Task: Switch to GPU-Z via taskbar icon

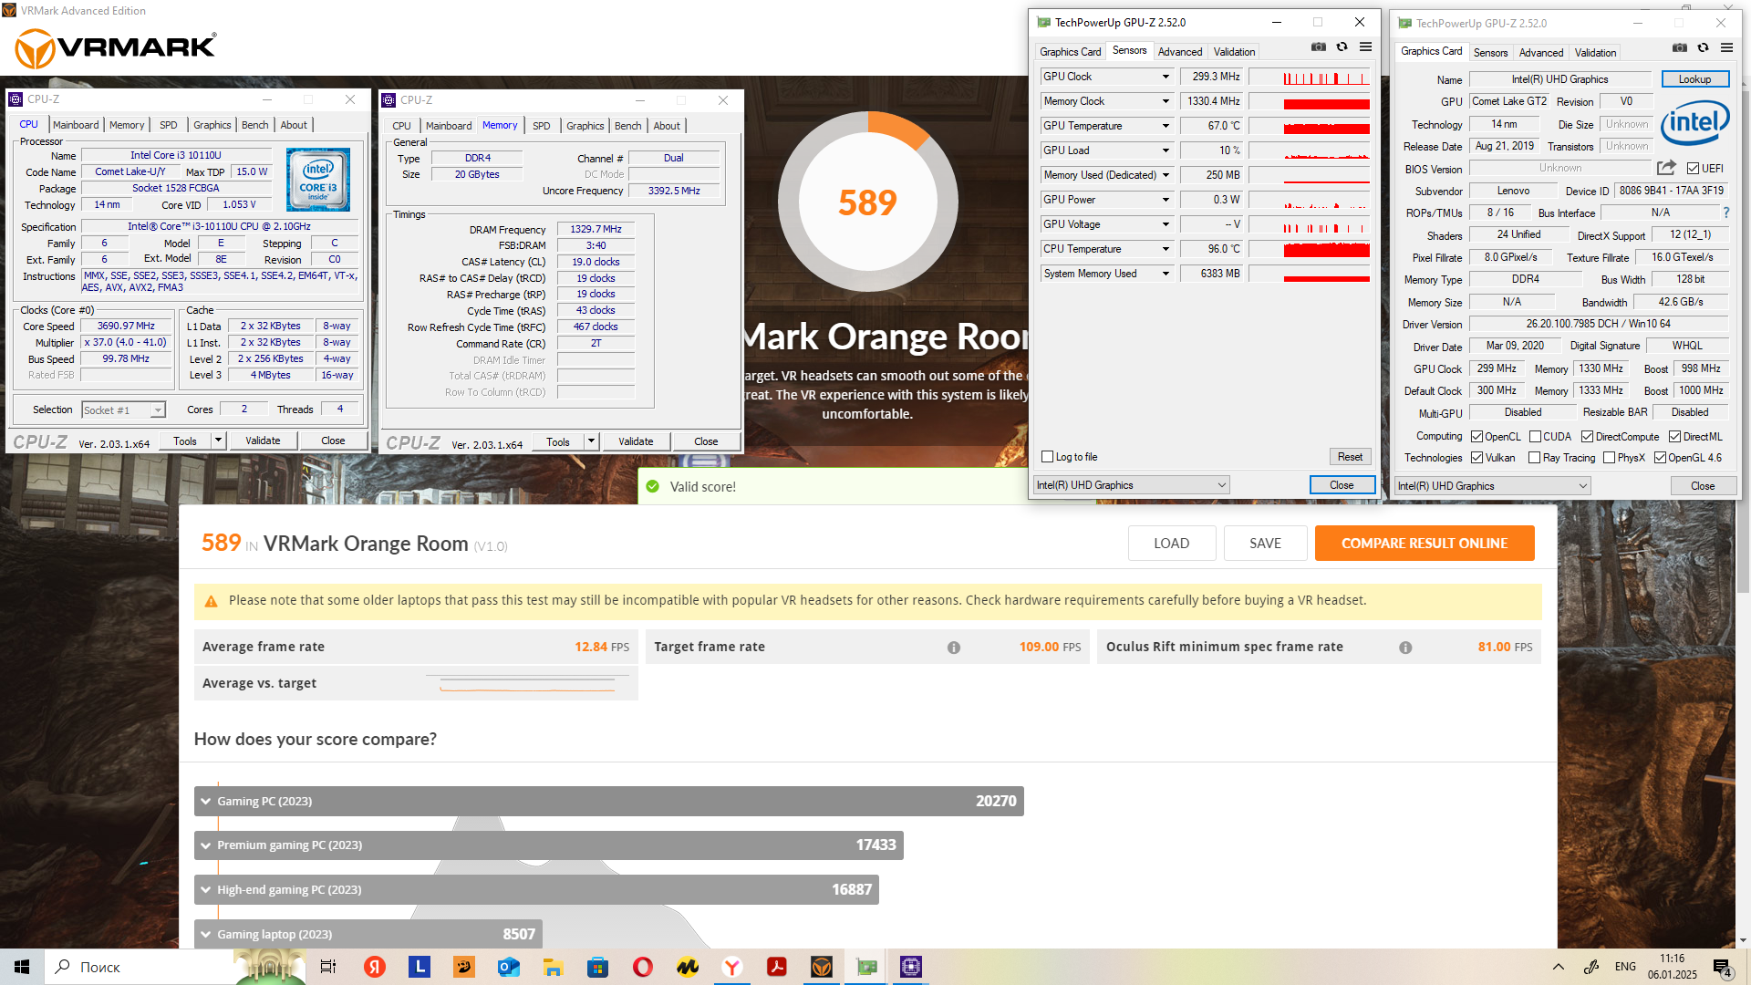Action: tap(866, 967)
